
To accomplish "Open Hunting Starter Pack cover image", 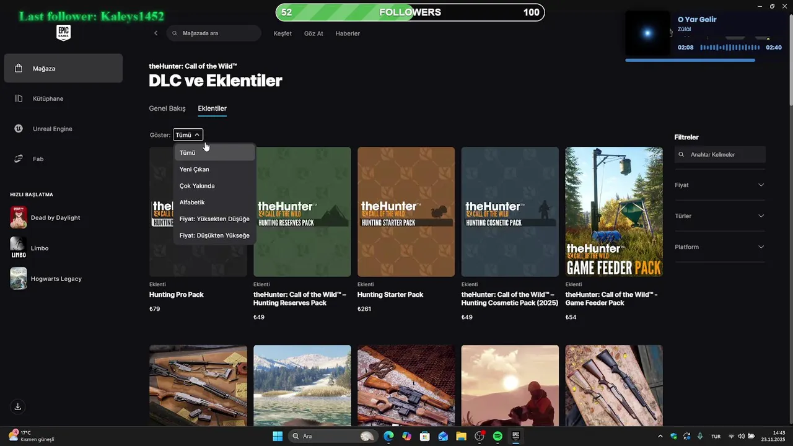I will coord(406,212).
